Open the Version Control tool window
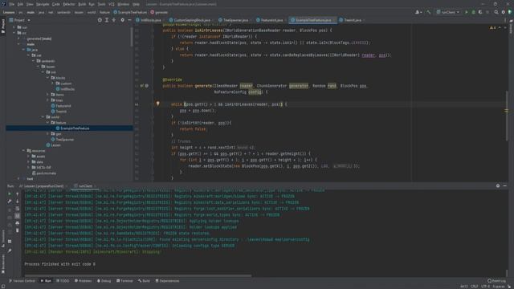Image resolution: width=514 pixels, height=289 pixels. [22, 281]
